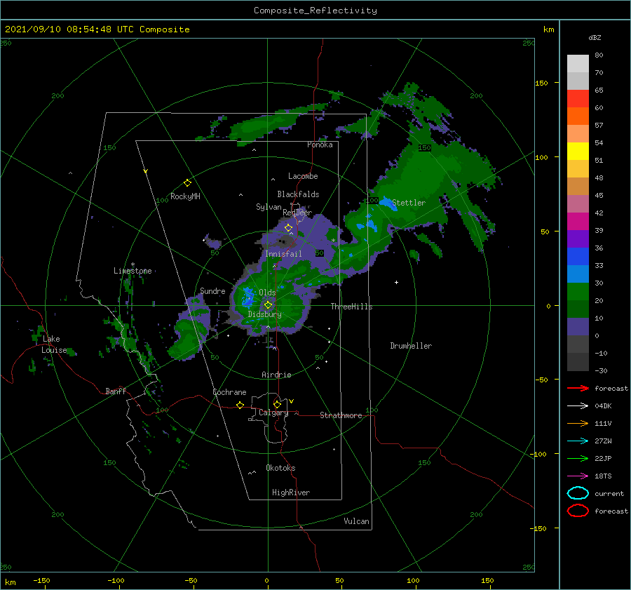Click the yellow diamond marker near Red Deer
The height and width of the screenshot is (590, 631).
tap(289, 228)
